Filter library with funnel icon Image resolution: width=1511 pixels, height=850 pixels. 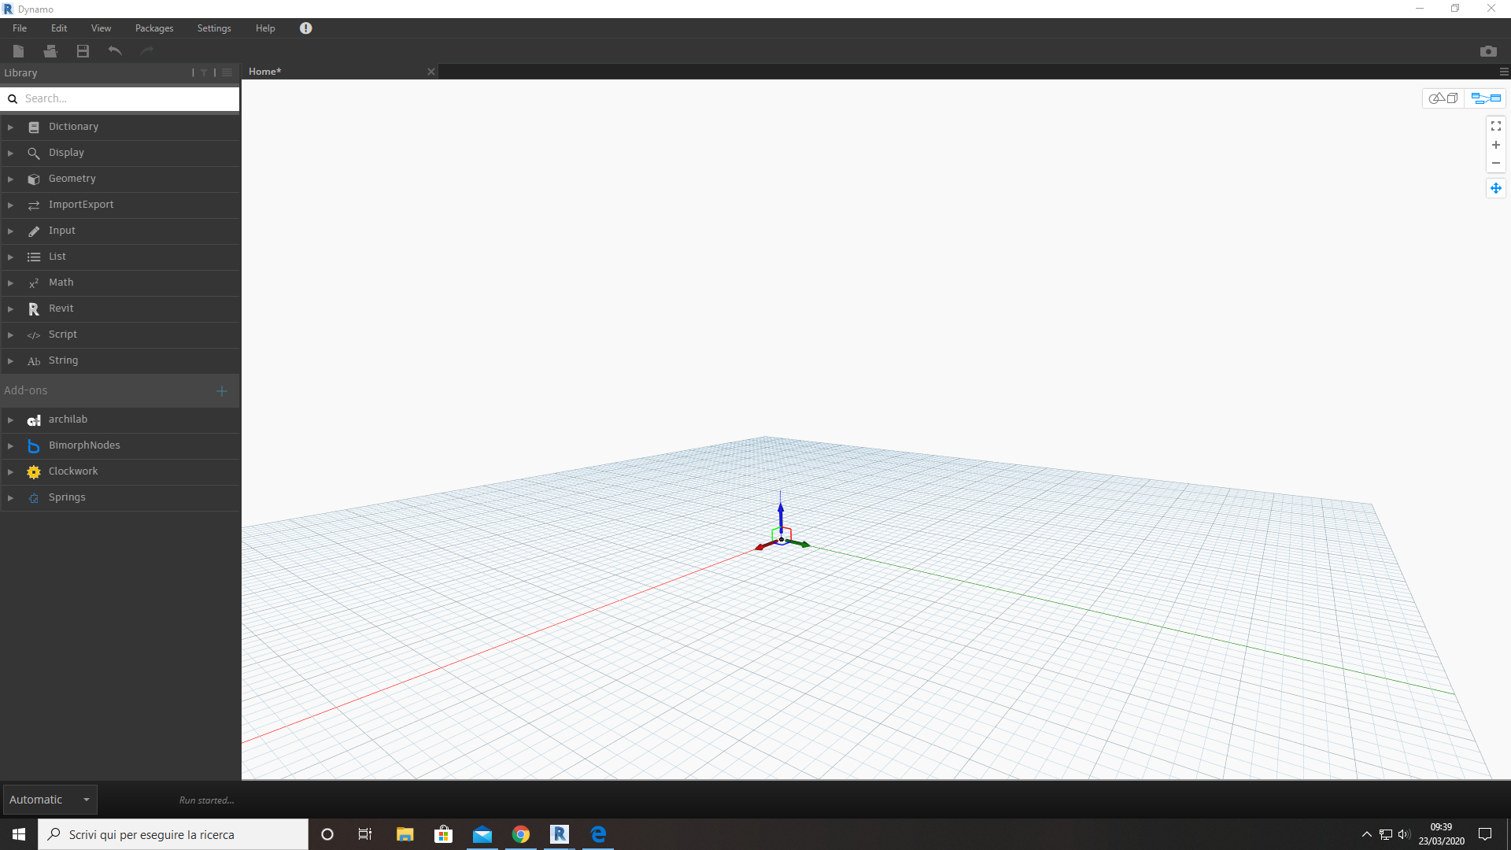click(x=204, y=72)
